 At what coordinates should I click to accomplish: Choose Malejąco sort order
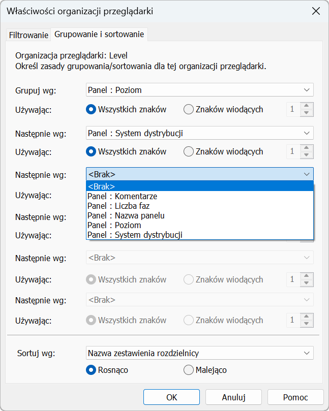click(x=189, y=370)
